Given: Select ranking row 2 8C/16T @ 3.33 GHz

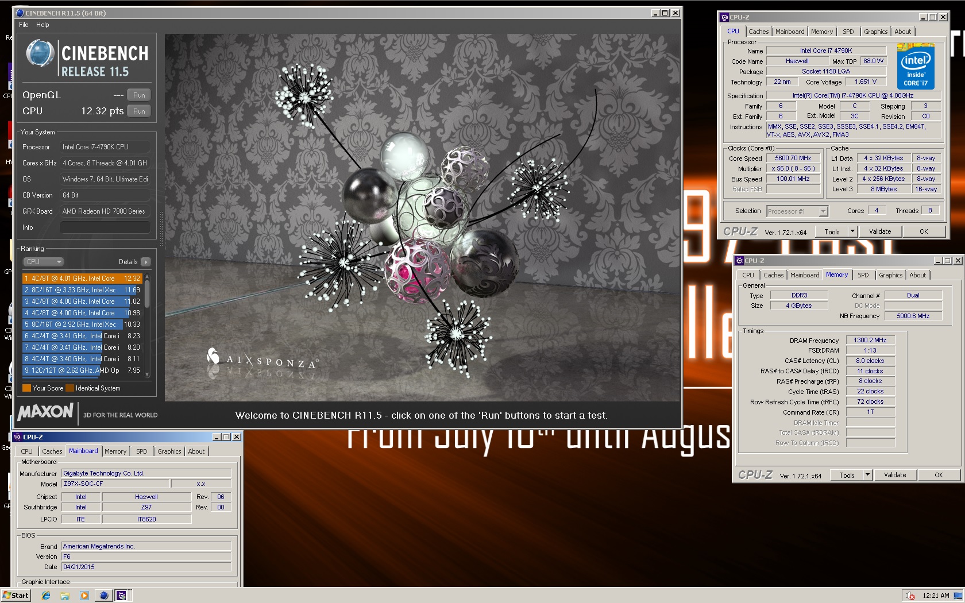Looking at the screenshot, I should 82,290.
